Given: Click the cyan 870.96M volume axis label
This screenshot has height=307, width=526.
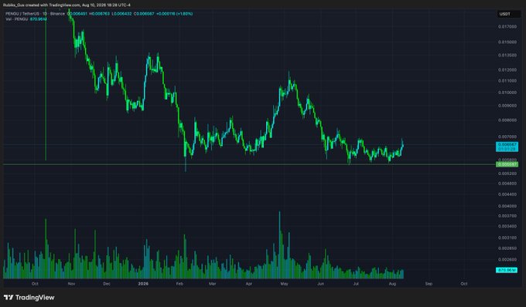Looking at the screenshot, I should (507, 269).
